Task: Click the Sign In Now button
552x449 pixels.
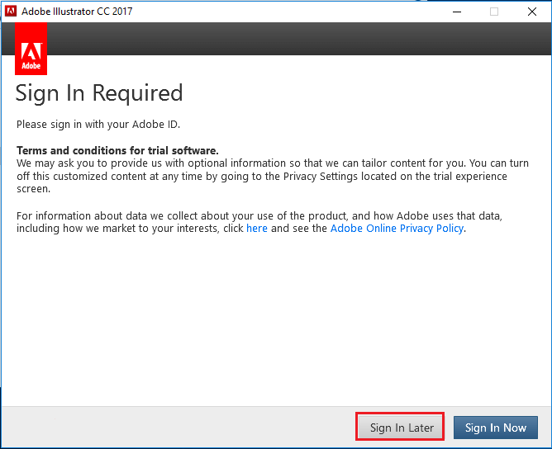Action: pyautogui.click(x=495, y=428)
